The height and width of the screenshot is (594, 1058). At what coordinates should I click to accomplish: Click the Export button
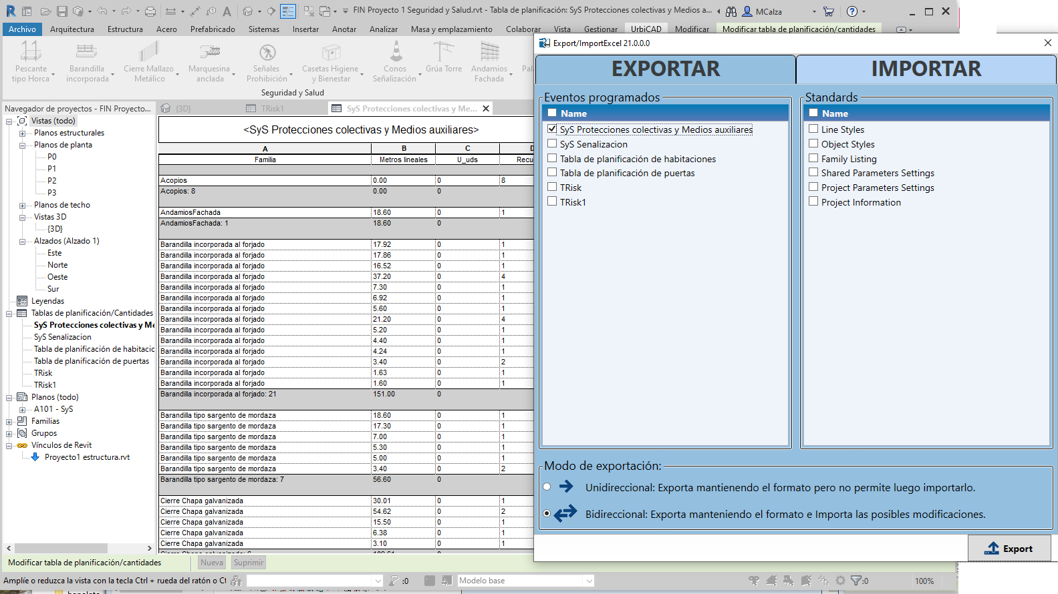1009,549
